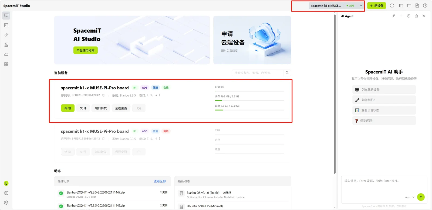Open the flask lab page in sidebar

coord(6,45)
